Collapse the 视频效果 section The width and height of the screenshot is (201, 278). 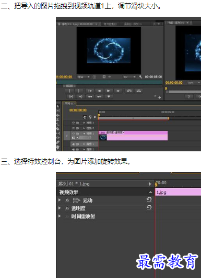click(150, 192)
